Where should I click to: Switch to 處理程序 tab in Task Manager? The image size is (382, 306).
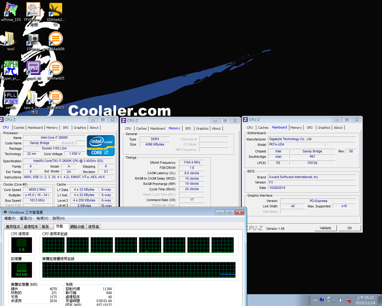point(31,227)
